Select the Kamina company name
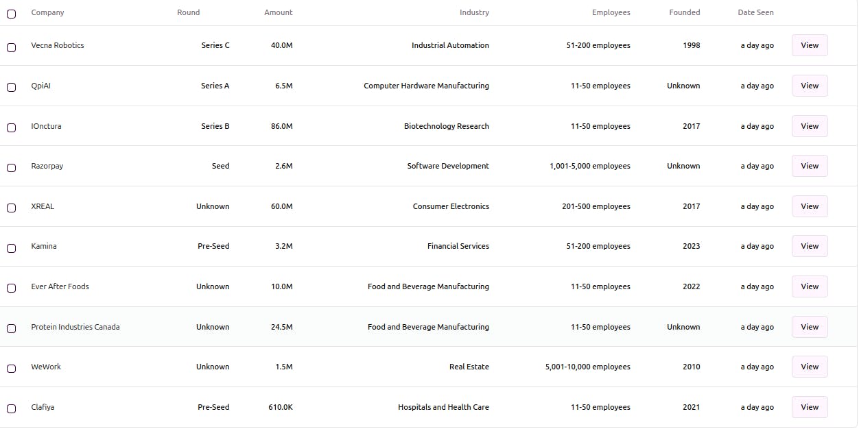This screenshot has height=429, width=859. [x=44, y=246]
